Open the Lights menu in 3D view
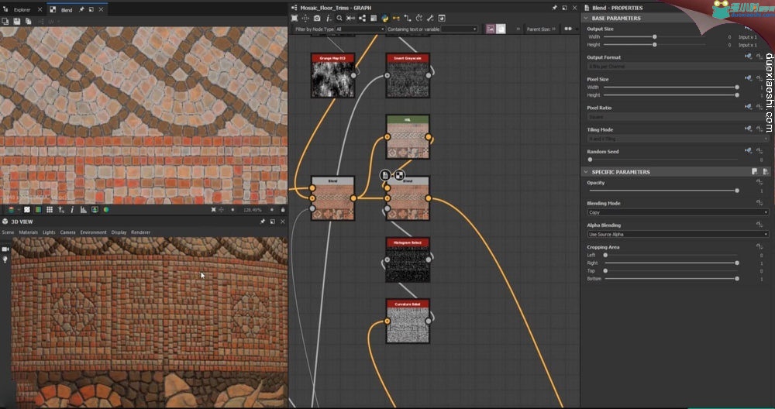775x409 pixels. [49, 232]
